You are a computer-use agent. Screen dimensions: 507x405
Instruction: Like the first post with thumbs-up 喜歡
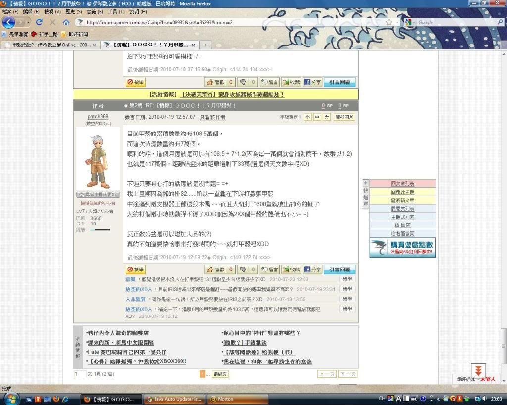coord(219,82)
